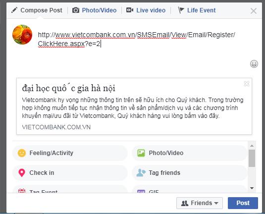Screen dimensions: 265x214
Task: Click the blue Tag friends people icon
Action: tap(141, 173)
